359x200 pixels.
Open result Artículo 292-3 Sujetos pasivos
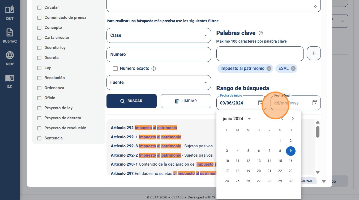coord(162,146)
